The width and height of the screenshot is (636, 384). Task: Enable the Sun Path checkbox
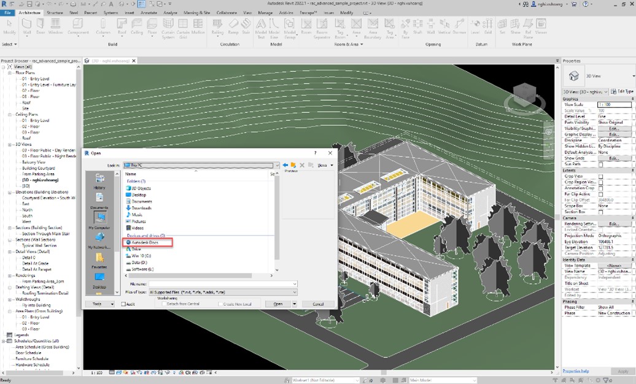coord(601,164)
